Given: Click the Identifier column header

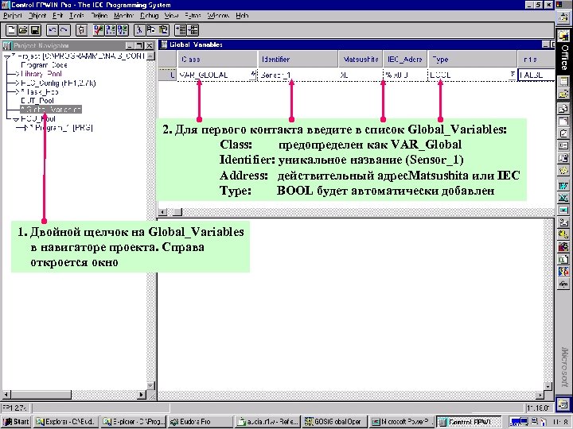Looking at the screenshot, I should pos(298,59).
